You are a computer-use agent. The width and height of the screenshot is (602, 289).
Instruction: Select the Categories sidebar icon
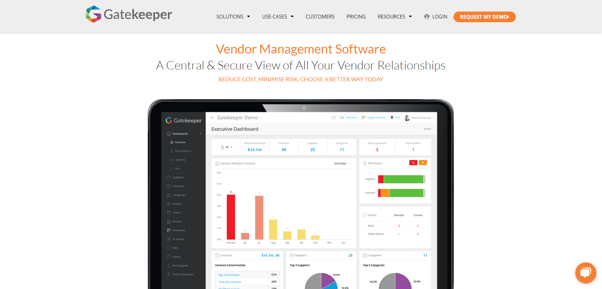pyautogui.click(x=169, y=195)
